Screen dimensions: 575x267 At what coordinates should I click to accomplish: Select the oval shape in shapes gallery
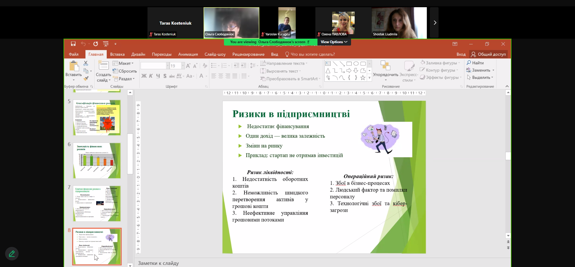356,64
